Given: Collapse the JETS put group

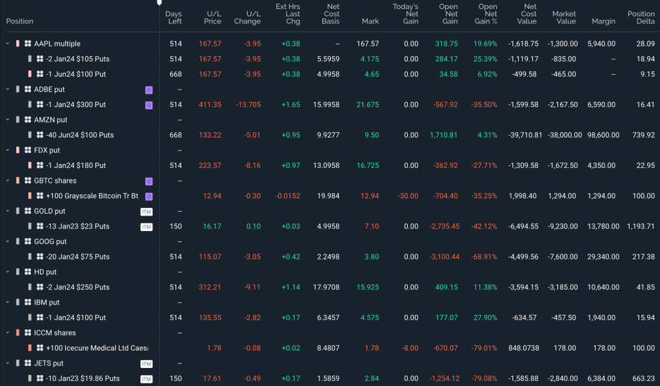Looking at the screenshot, I should point(8,363).
